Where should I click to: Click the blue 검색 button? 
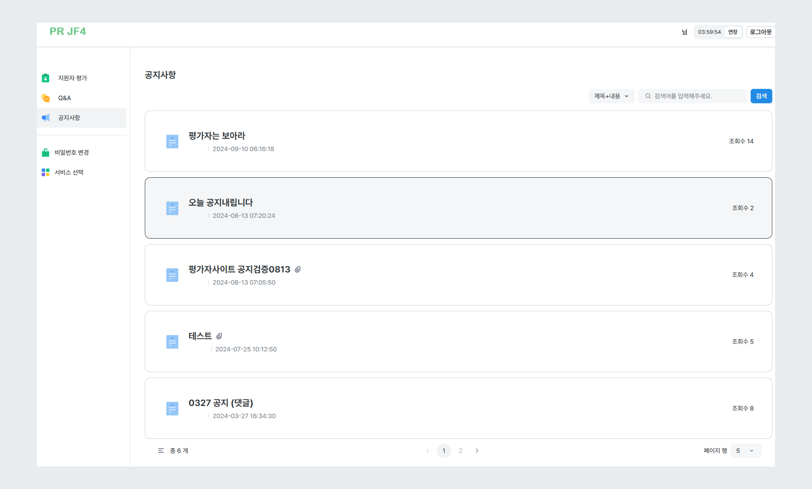point(761,96)
